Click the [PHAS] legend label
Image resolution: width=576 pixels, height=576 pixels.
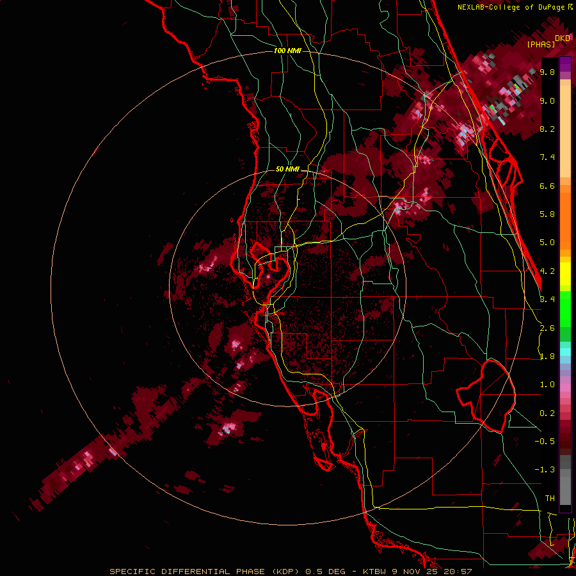click(541, 44)
